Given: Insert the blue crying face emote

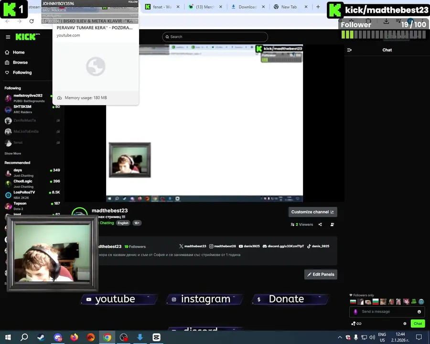Looking at the screenshot, I should tap(421, 302).
